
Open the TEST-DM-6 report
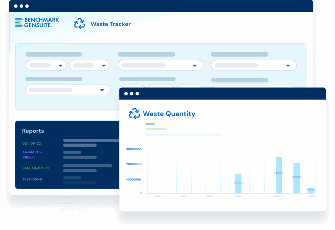click(32, 179)
